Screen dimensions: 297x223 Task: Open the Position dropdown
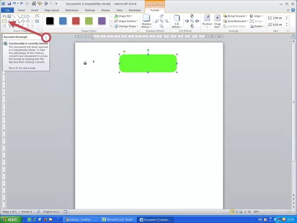[207, 21]
